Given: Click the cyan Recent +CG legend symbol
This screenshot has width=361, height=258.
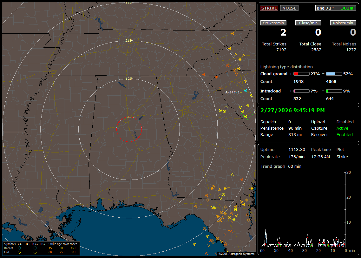Looking at the screenshot, I should (x=35, y=248).
